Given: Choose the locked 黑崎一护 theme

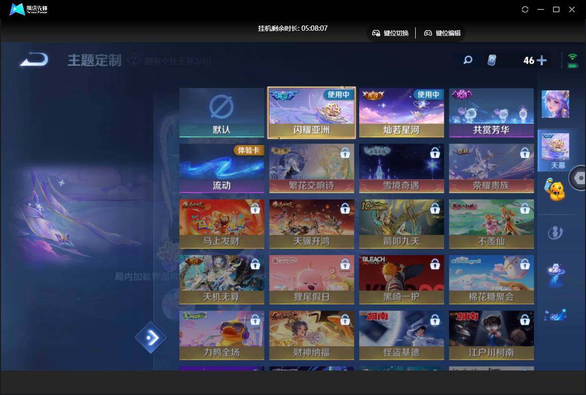Looking at the screenshot, I should pos(402,280).
